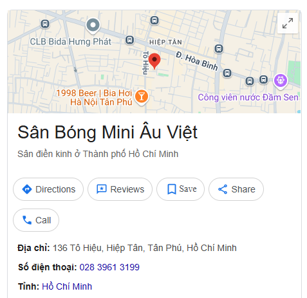The height and width of the screenshot is (298, 307).
Task: Click the 1998 Beer Bia Hơi label text
Action: pos(94,98)
